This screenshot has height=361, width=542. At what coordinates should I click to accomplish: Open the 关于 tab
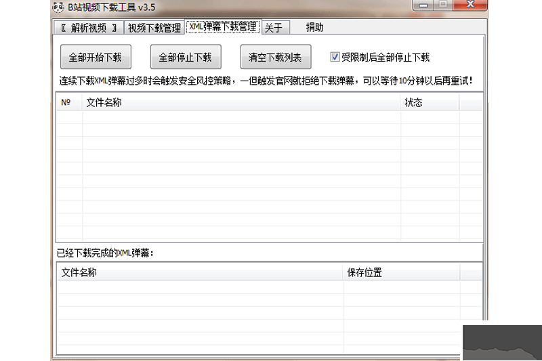tap(276, 28)
